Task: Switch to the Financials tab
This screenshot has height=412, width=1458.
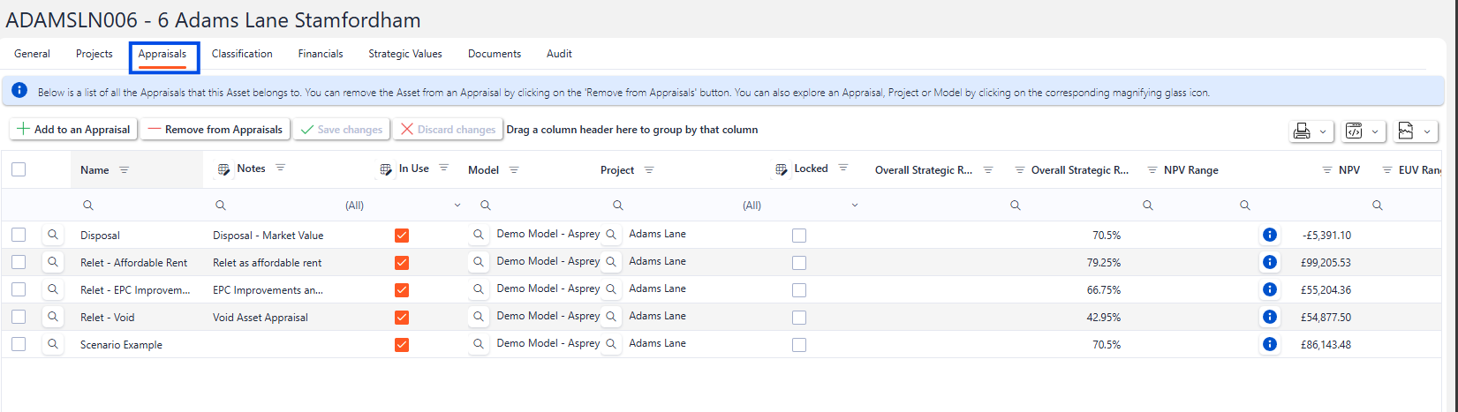Action: coord(321,54)
